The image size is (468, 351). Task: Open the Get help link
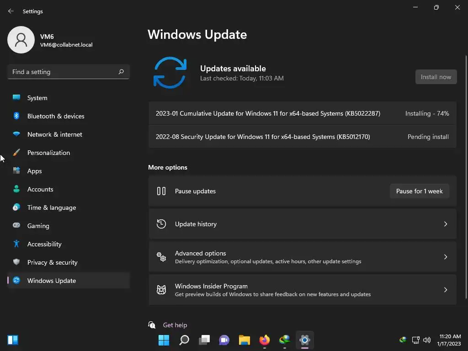[x=175, y=325]
